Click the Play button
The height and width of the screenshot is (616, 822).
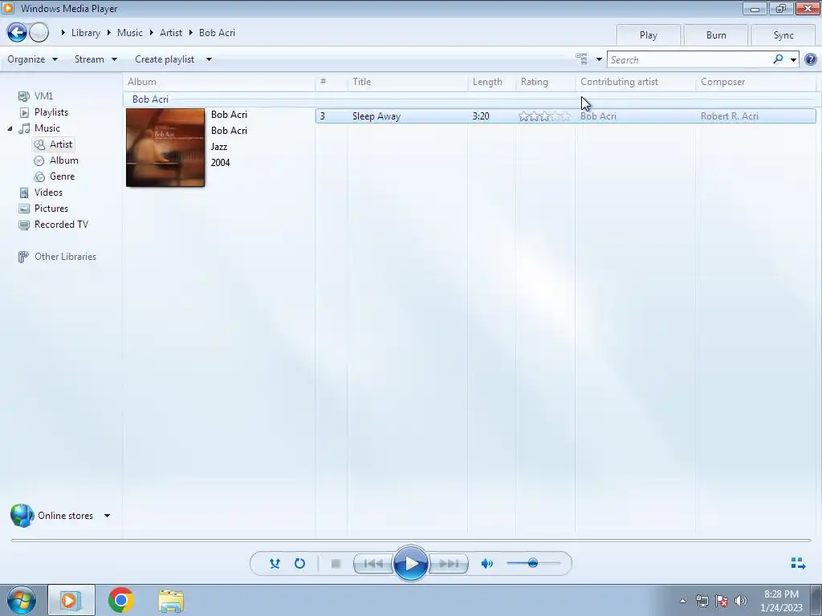[x=410, y=564]
